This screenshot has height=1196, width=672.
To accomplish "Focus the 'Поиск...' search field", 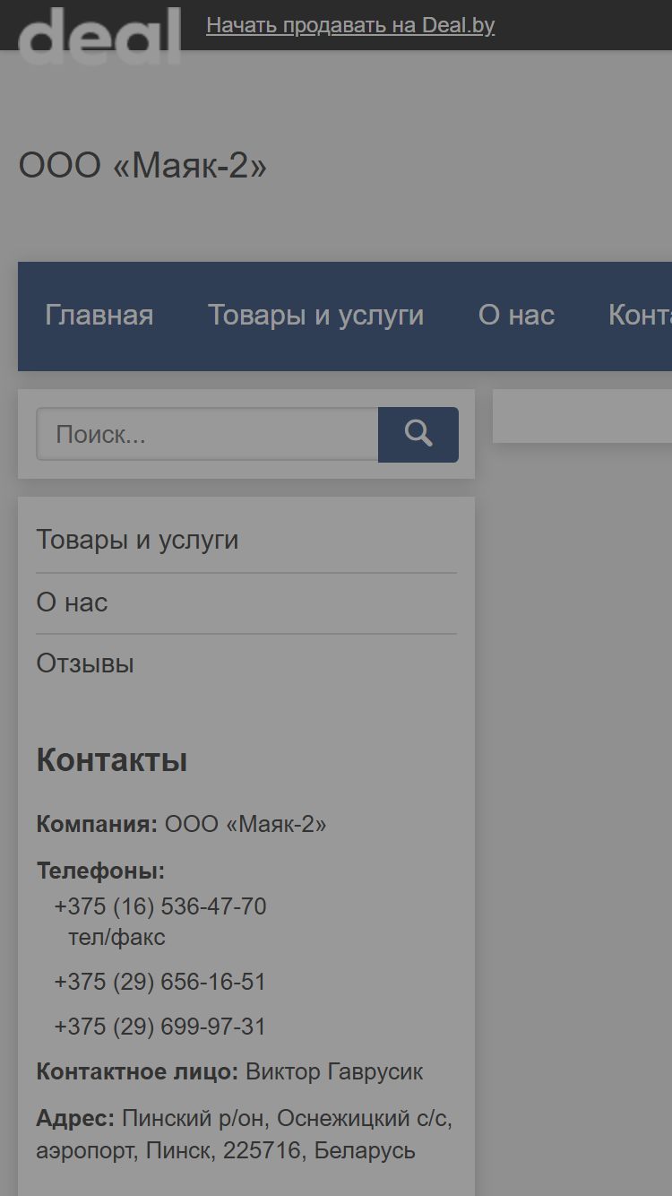I will coord(207,435).
